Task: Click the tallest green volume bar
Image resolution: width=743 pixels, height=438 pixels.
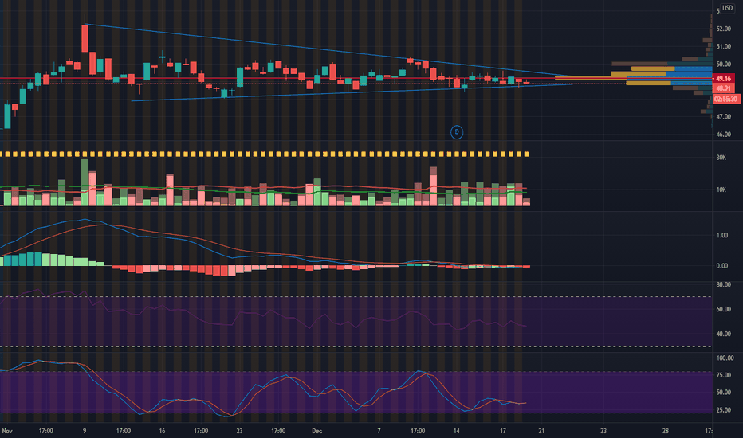Action: pos(85,182)
